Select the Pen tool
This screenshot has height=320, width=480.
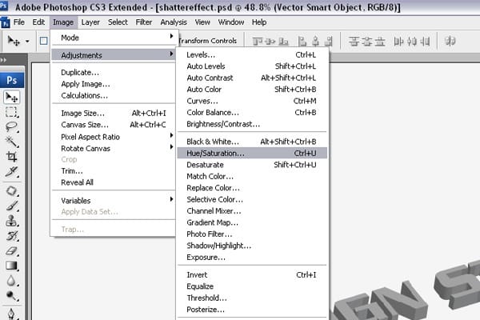pos(12,314)
